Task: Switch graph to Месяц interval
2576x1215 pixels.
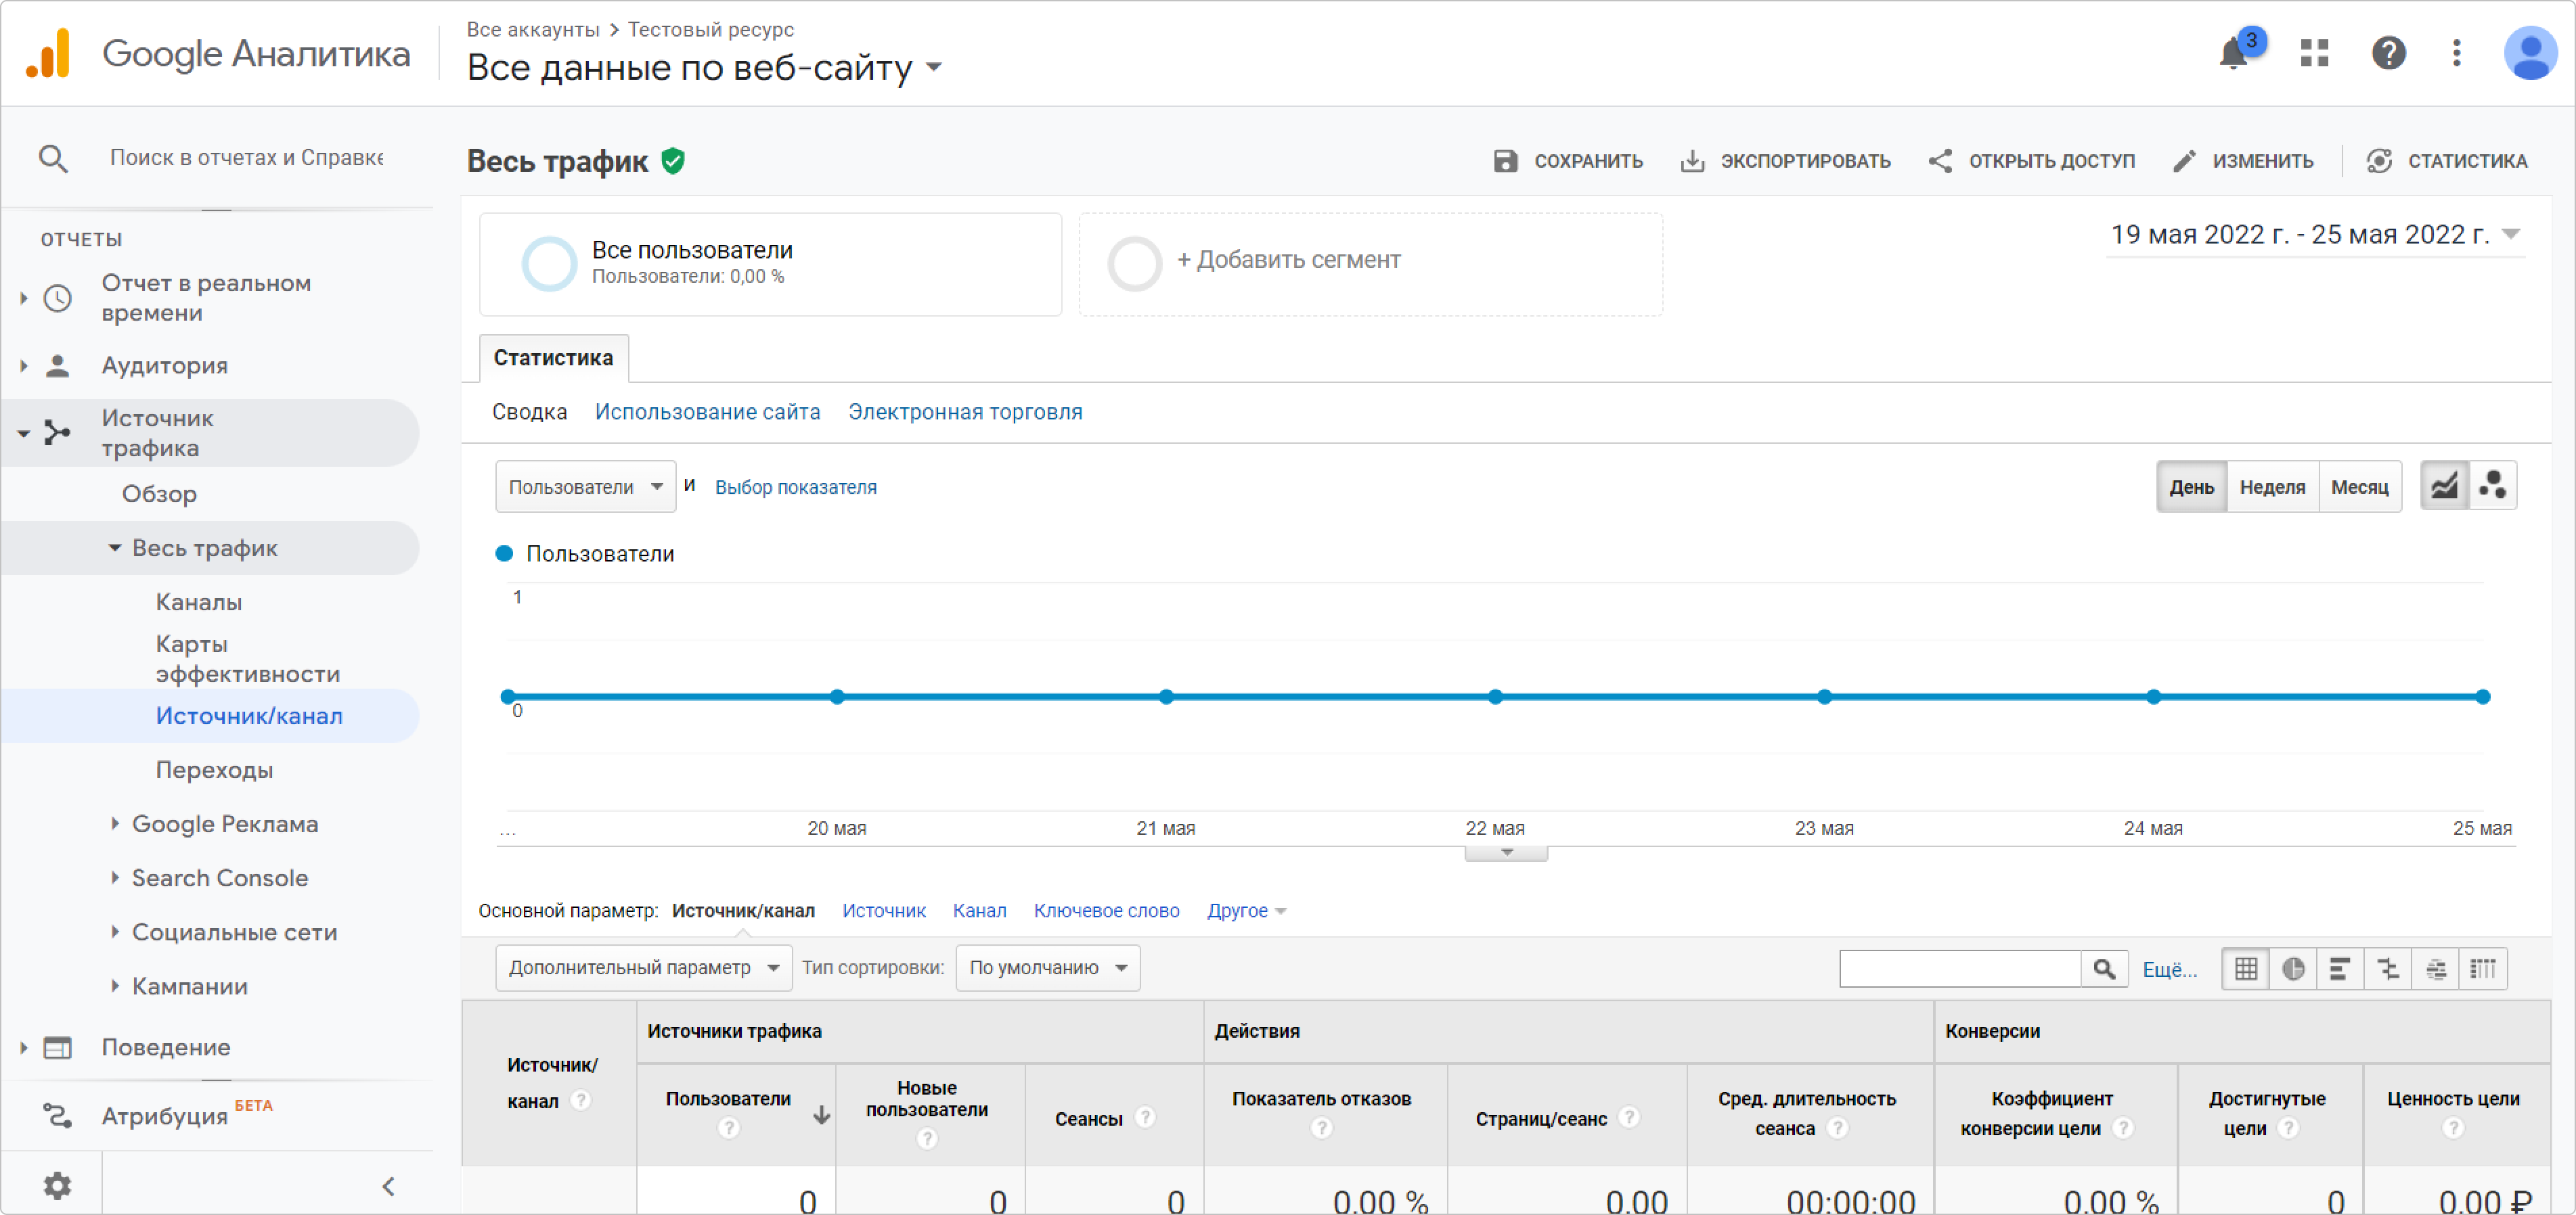Action: point(2359,486)
